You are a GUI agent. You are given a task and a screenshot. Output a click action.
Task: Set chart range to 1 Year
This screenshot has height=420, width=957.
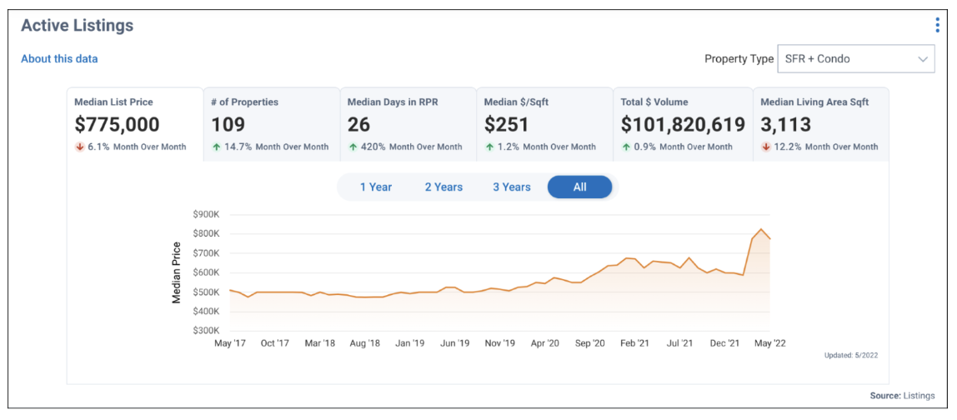(x=376, y=187)
